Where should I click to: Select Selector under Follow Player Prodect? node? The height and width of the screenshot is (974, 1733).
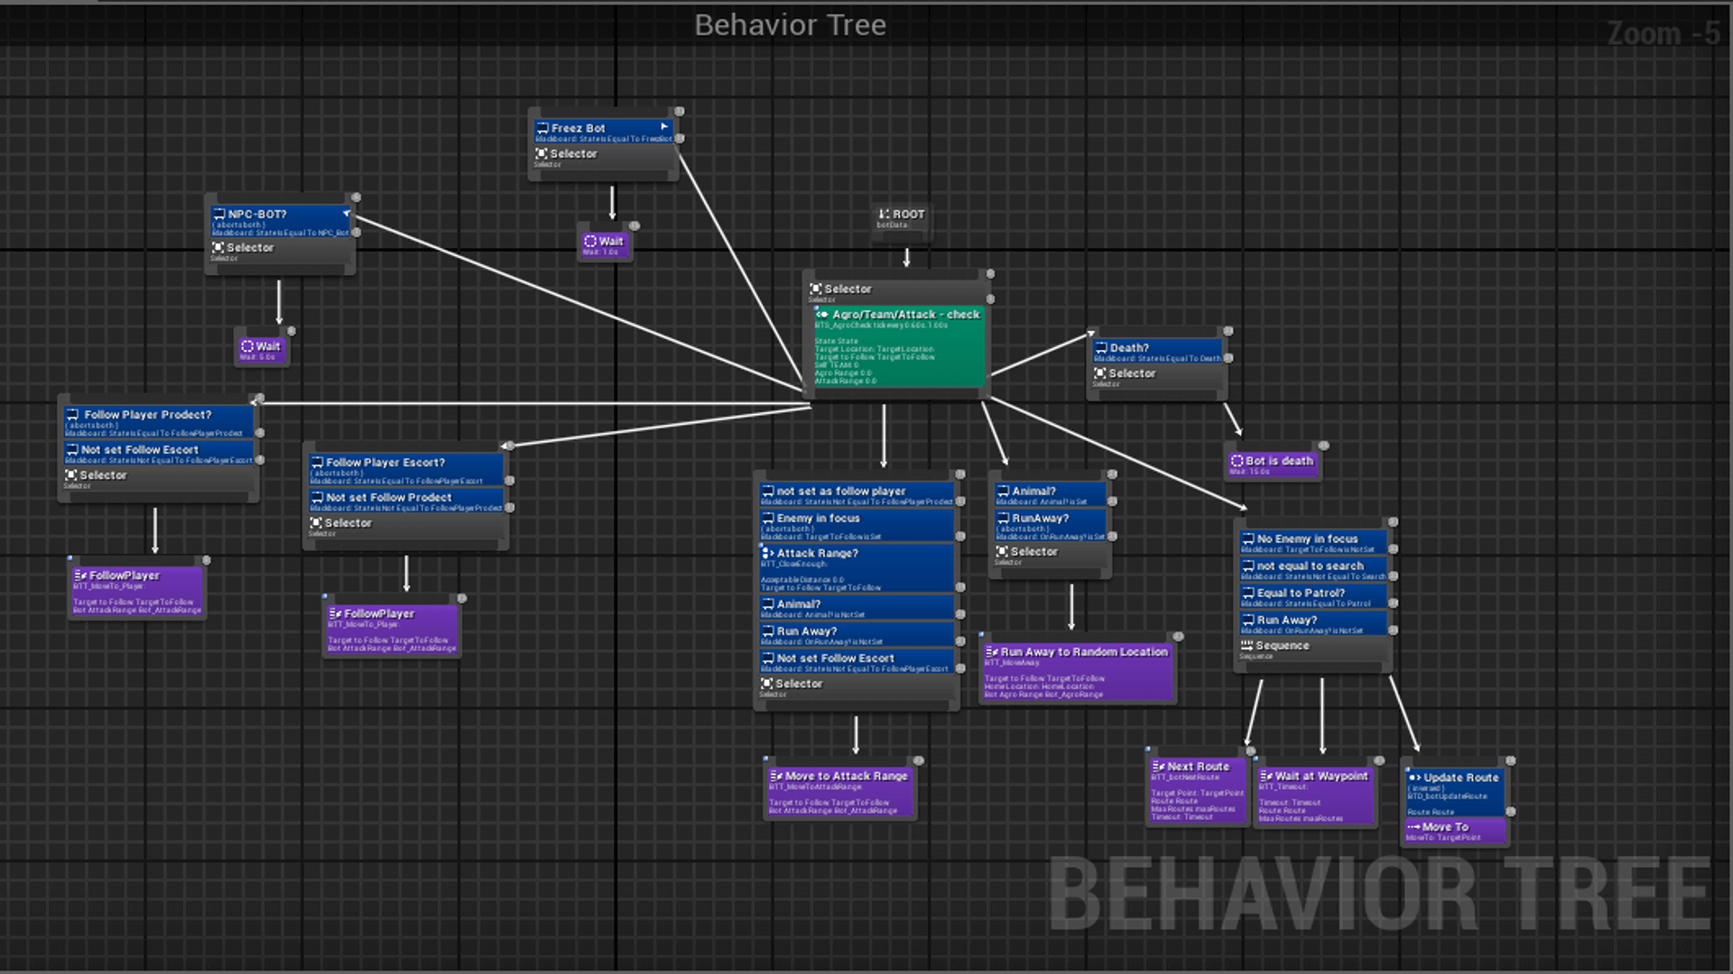(x=159, y=479)
